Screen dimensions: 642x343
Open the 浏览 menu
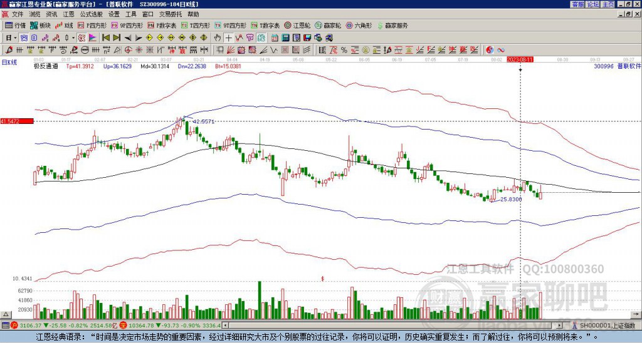[x=34, y=14]
